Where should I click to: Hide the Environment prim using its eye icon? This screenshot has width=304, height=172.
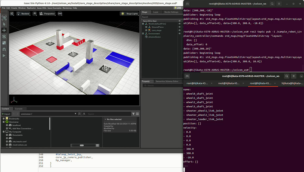180,33
